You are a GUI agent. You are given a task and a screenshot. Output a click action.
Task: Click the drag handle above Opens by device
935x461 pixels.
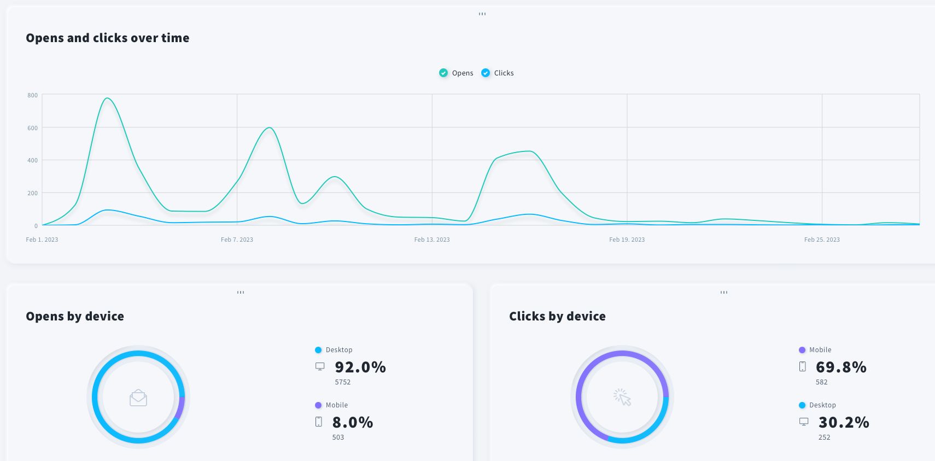click(241, 292)
